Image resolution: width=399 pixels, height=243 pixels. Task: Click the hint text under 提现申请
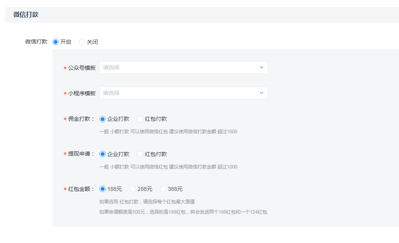click(x=168, y=167)
